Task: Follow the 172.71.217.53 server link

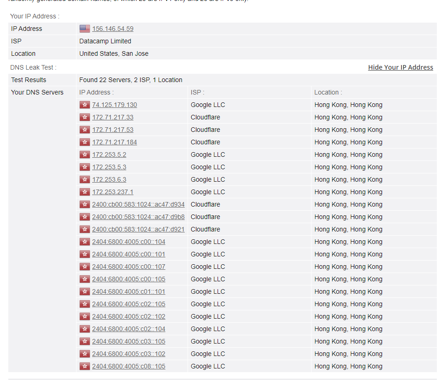Action: coord(113,130)
